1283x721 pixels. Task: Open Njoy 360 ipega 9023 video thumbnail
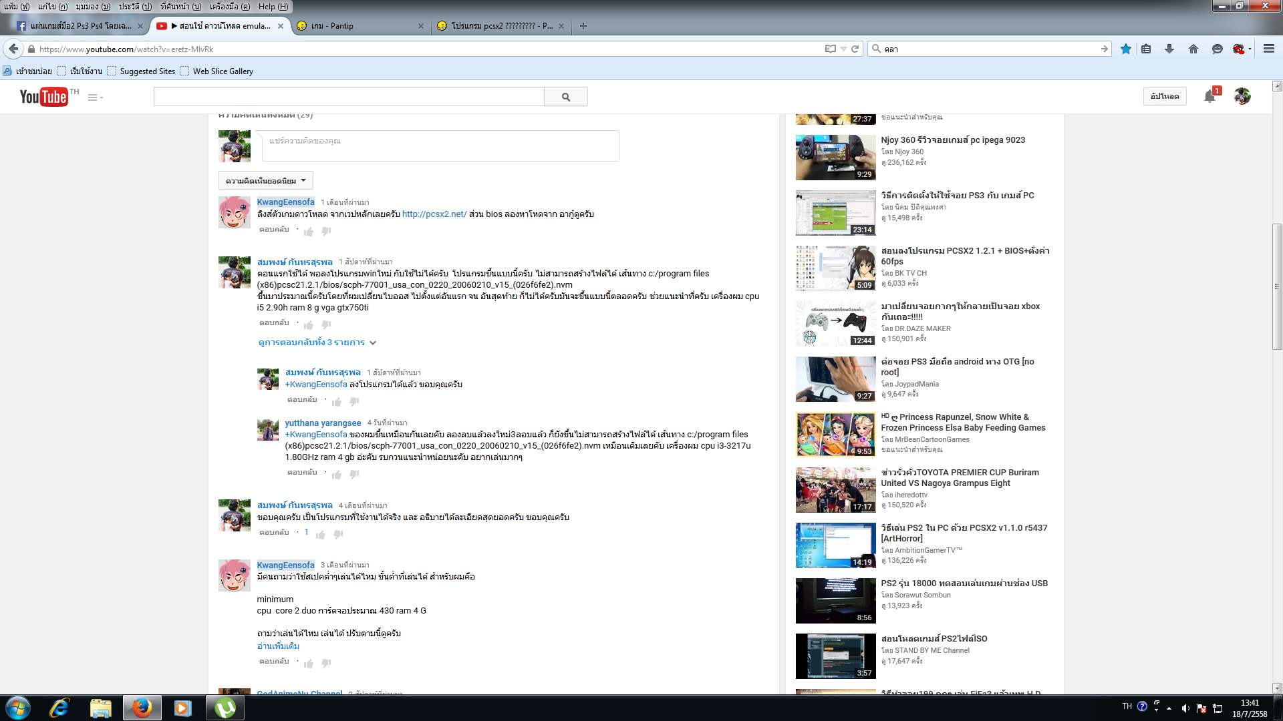pyautogui.click(x=835, y=158)
